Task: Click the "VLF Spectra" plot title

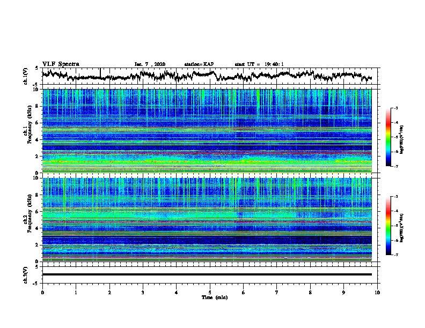Action: click(x=61, y=64)
